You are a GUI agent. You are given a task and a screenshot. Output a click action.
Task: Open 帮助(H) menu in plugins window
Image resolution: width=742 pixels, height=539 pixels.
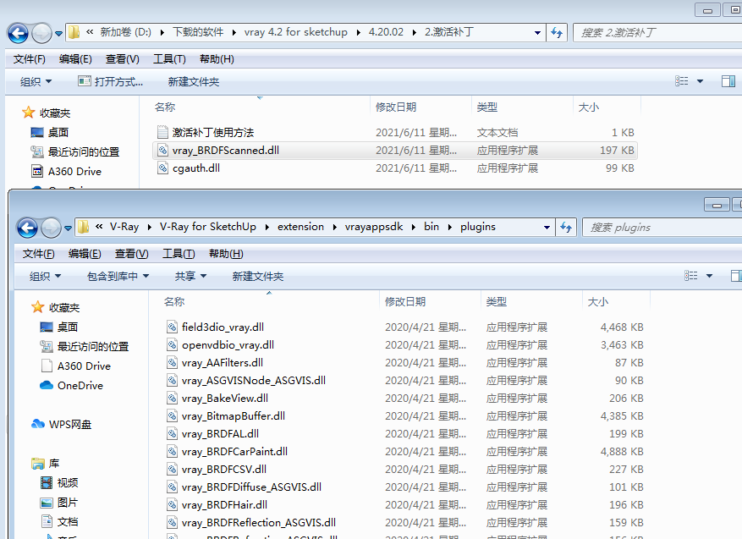[x=226, y=254]
